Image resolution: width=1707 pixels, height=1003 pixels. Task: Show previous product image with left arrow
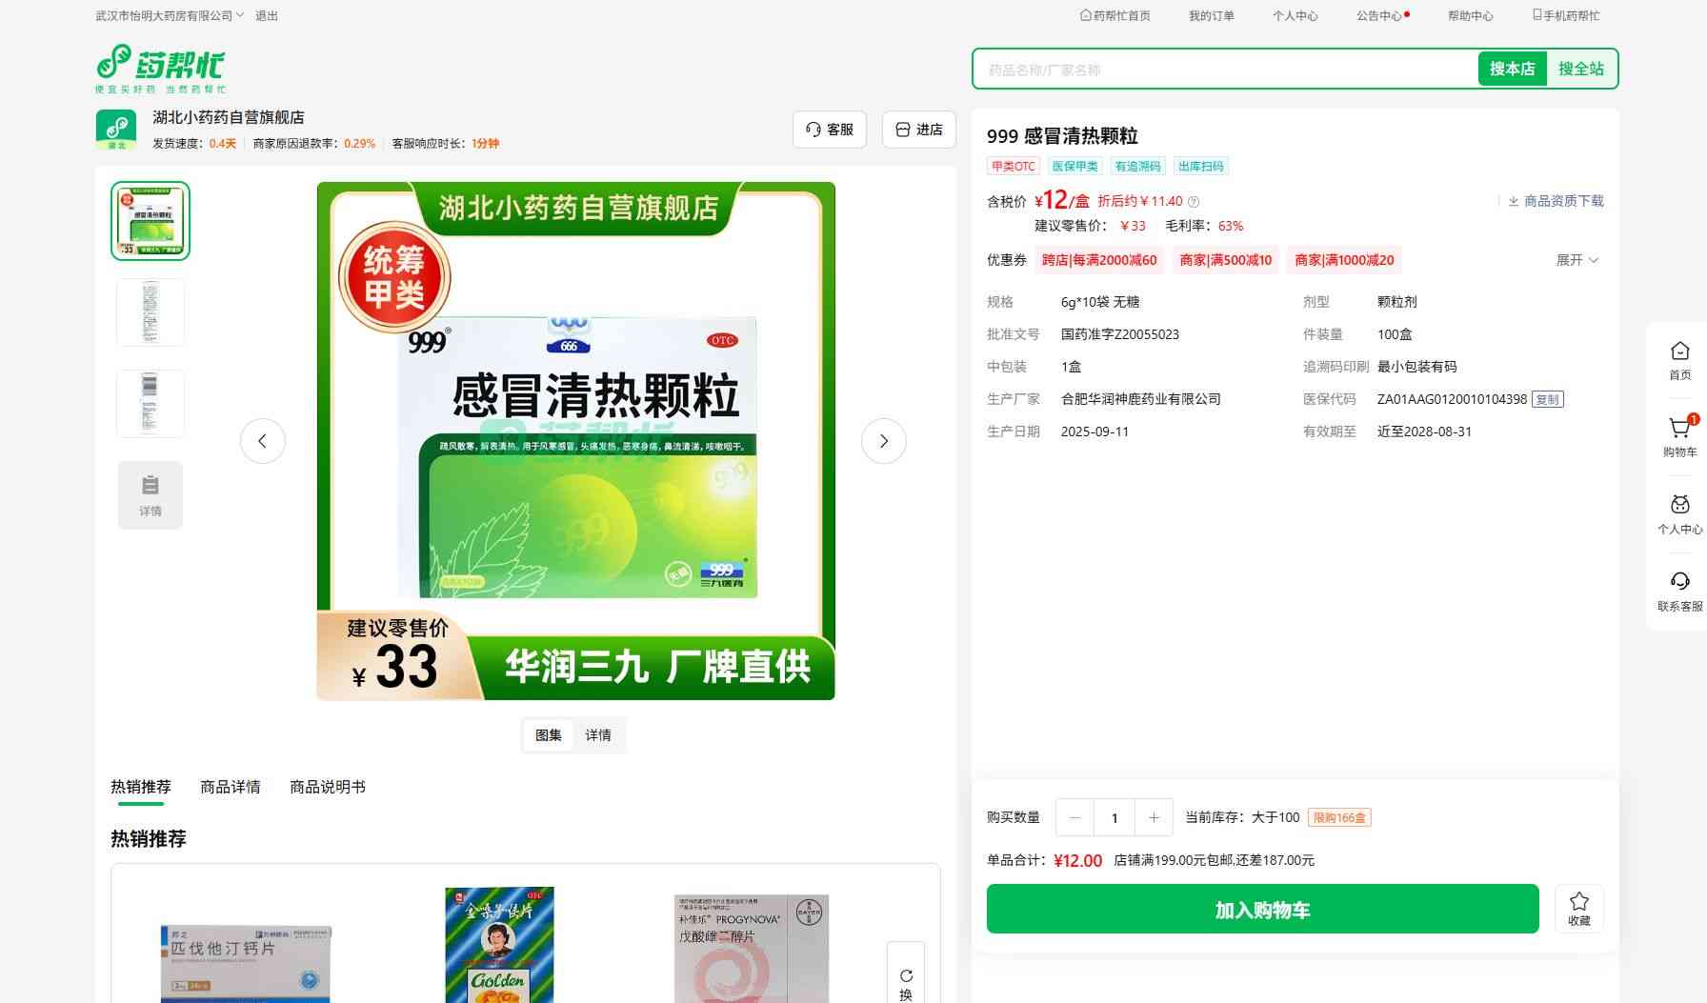(263, 441)
